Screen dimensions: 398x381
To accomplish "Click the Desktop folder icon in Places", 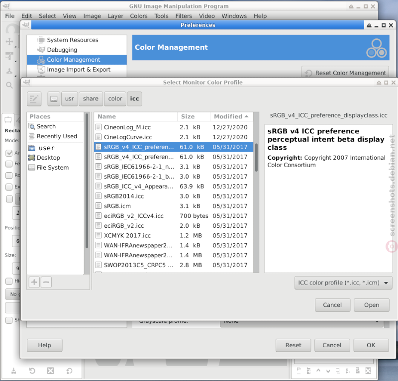I will pyautogui.click(x=32, y=158).
